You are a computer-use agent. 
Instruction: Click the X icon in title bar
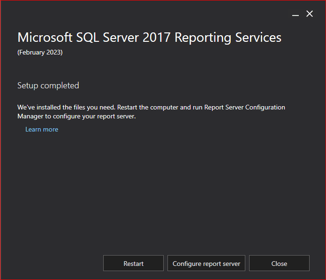click(x=310, y=14)
